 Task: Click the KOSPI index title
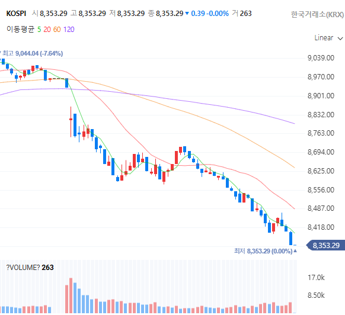coord(16,14)
